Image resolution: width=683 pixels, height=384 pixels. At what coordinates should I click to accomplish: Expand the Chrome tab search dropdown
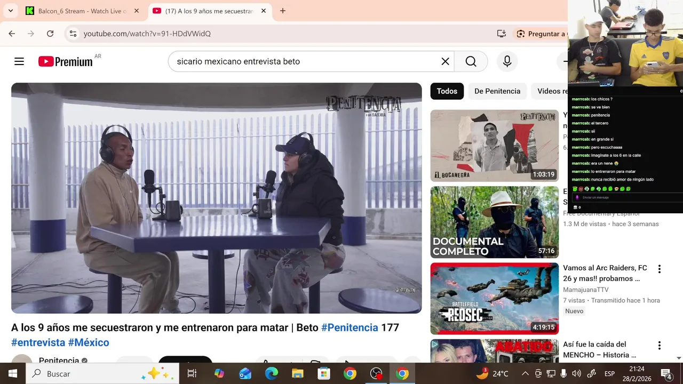click(11, 11)
